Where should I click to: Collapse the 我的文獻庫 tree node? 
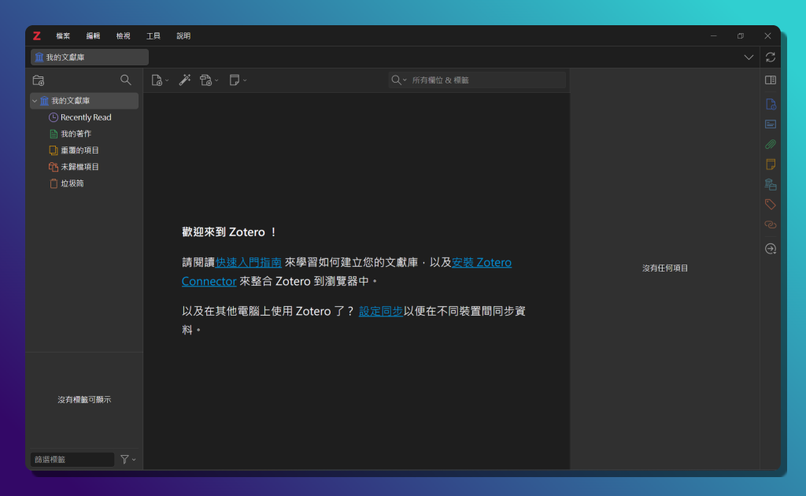[x=35, y=101]
